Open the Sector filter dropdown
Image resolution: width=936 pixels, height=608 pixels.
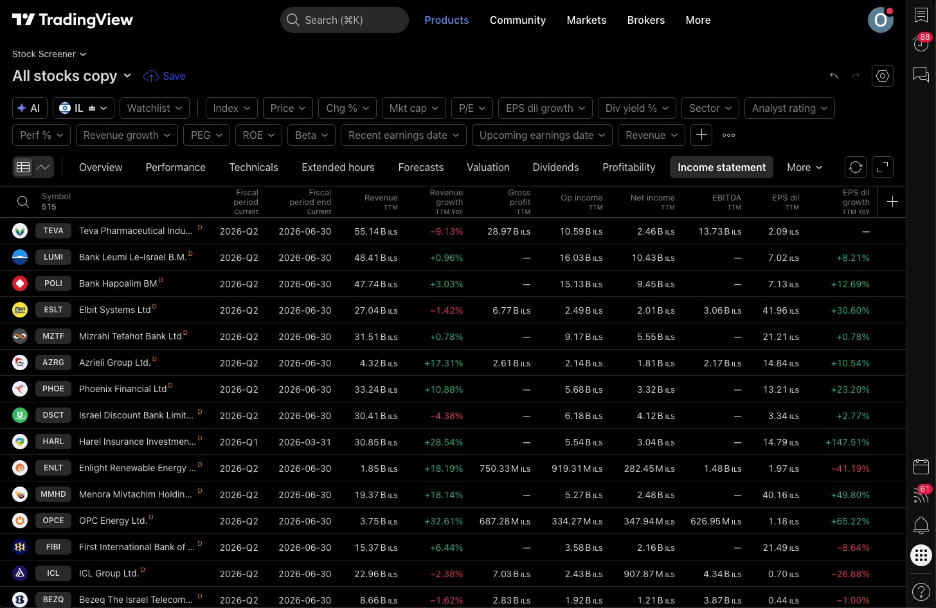[x=710, y=108]
